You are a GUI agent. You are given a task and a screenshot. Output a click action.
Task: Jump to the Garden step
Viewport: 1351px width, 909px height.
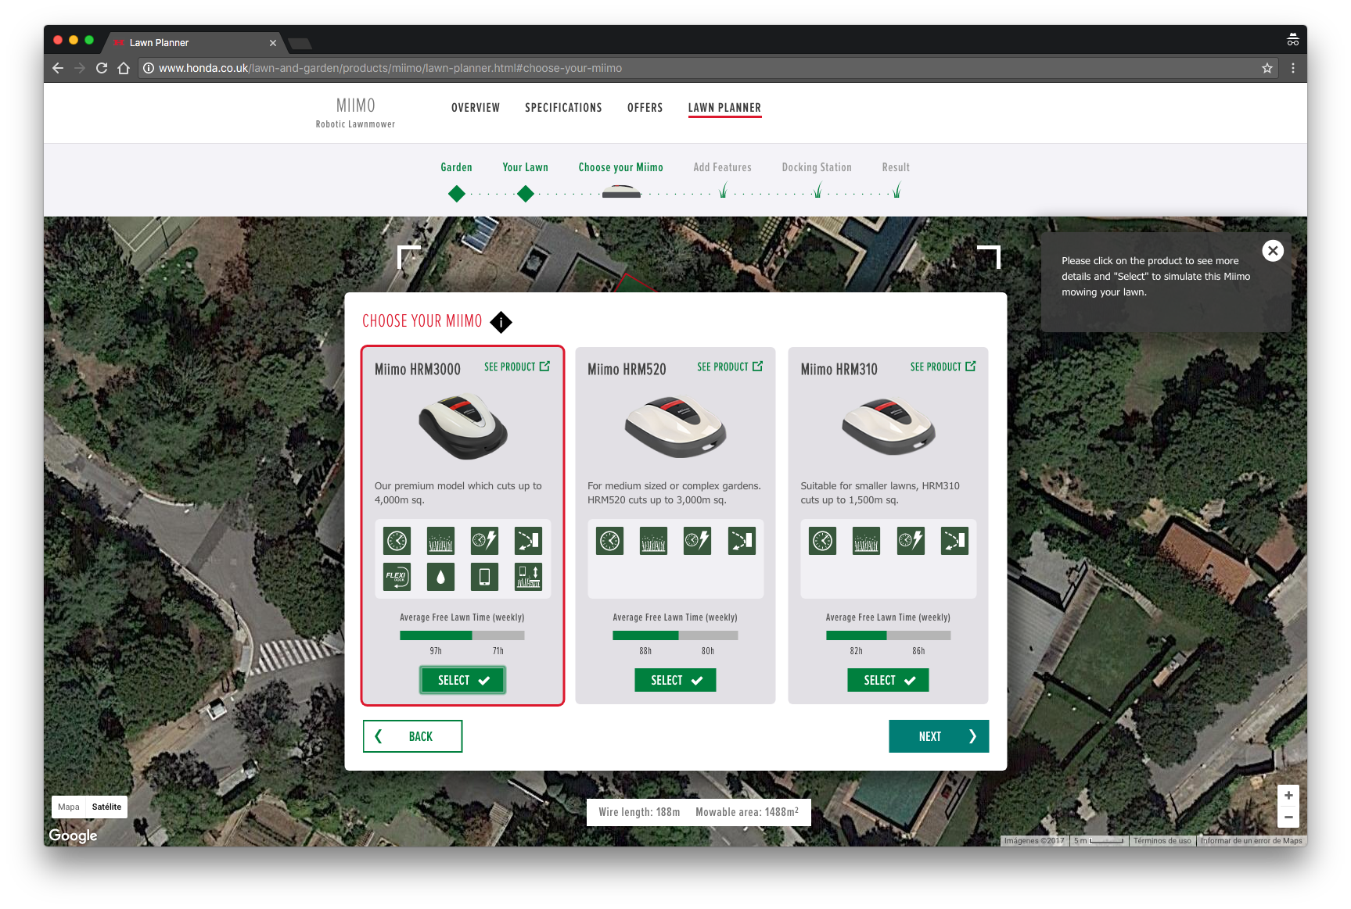(x=456, y=167)
